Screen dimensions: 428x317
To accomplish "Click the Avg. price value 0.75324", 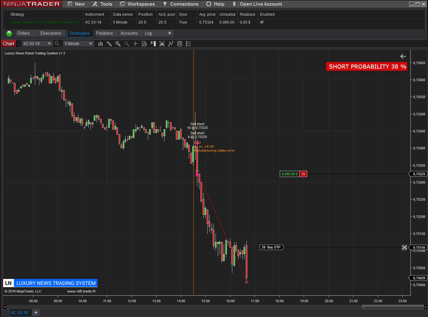I will [206, 22].
